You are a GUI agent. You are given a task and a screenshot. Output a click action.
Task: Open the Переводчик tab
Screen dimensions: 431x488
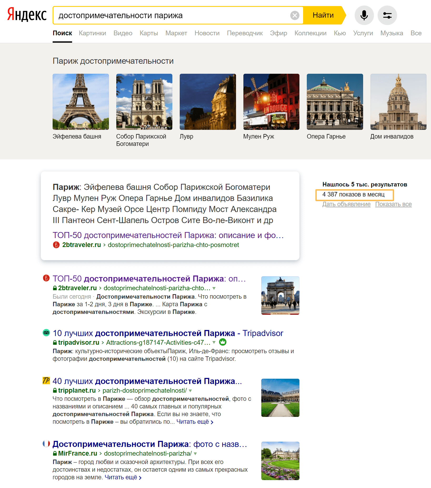[245, 33]
